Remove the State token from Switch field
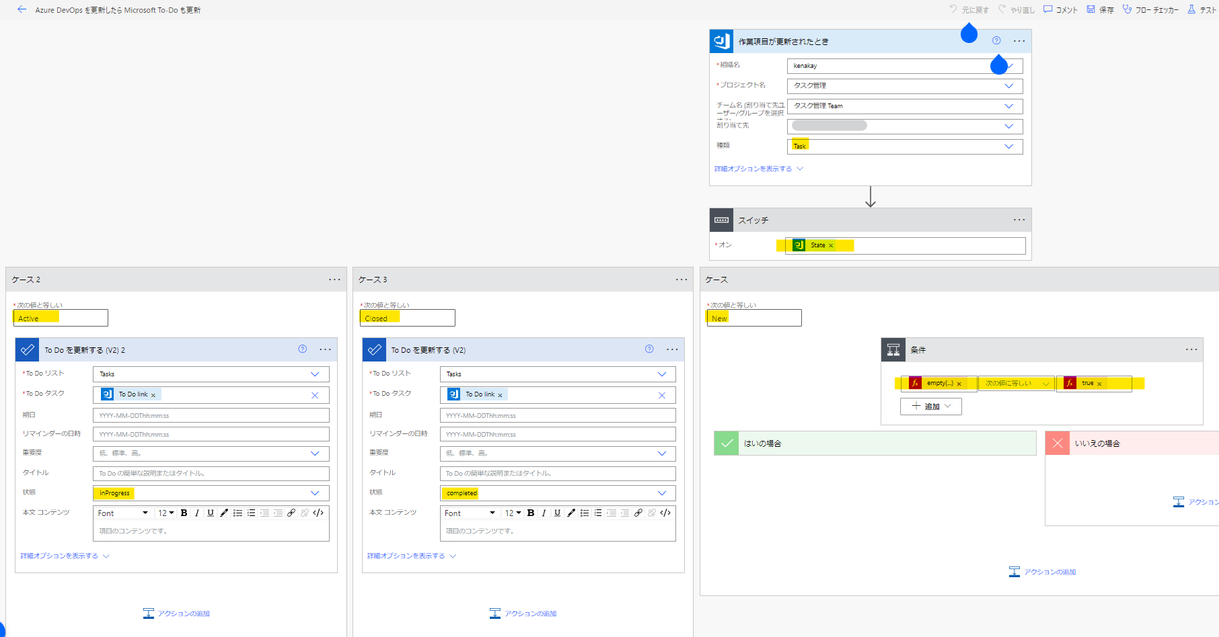 (x=831, y=245)
